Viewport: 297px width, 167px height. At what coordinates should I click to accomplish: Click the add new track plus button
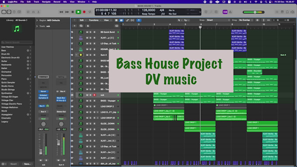tap(74, 26)
